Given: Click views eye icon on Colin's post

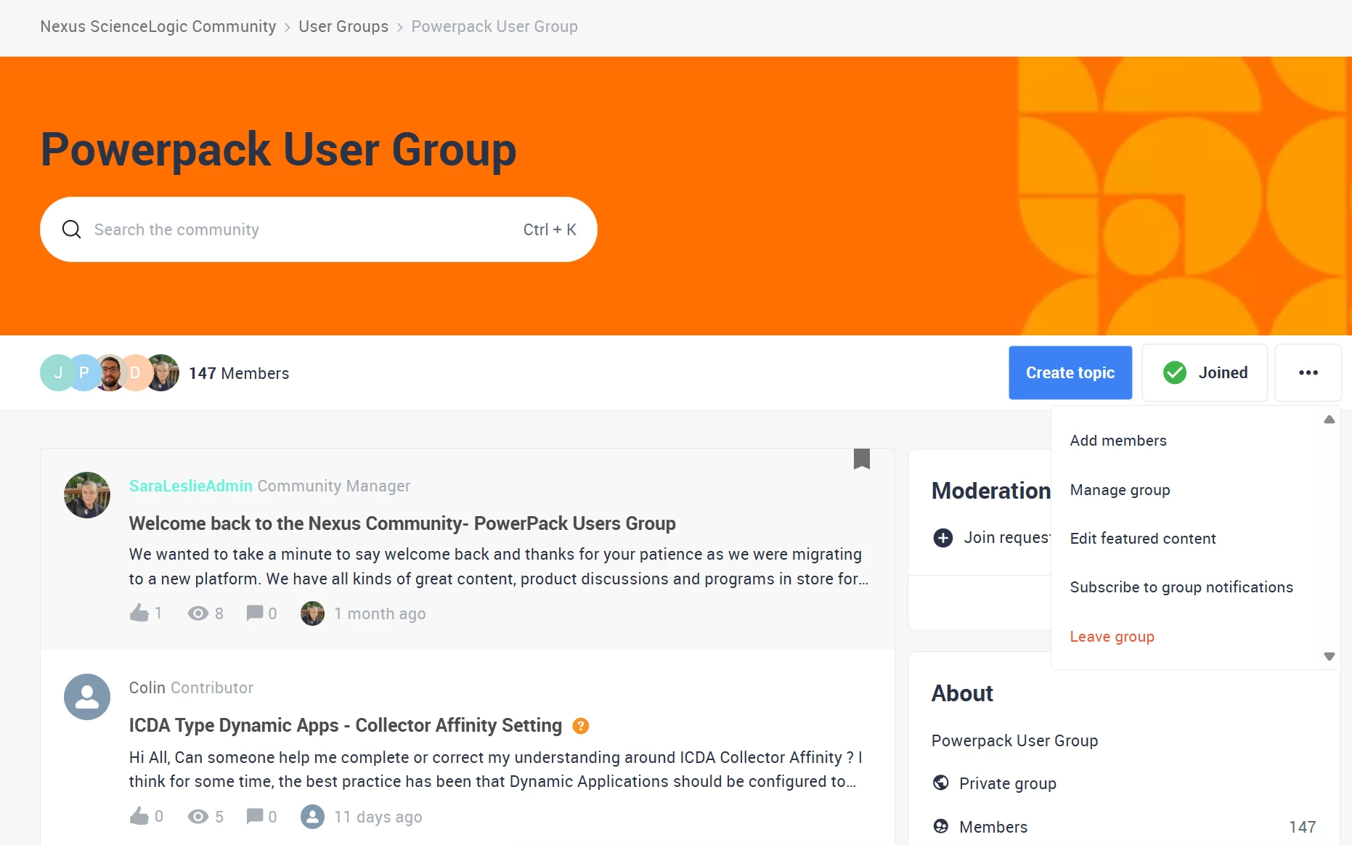Looking at the screenshot, I should pos(197,817).
